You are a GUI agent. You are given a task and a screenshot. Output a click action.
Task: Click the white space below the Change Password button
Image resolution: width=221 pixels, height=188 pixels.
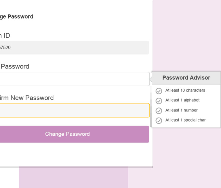coord(74,154)
